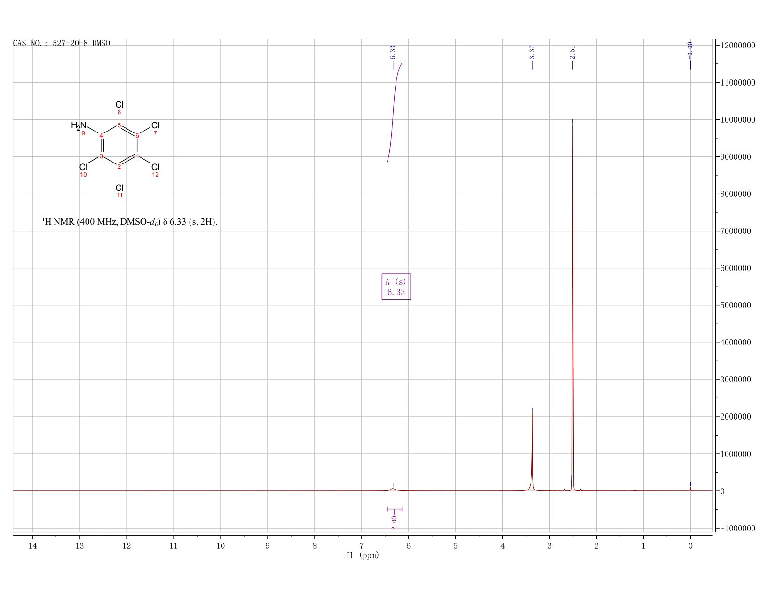Click the 2.51 peak label at top
This screenshot has height=599, width=776.
click(572, 53)
